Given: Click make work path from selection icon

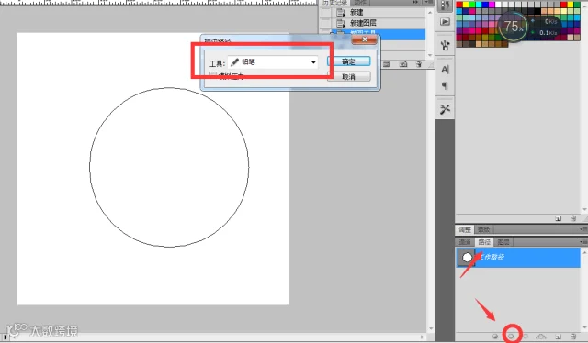Looking at the screenshot, I should pos(541,337).
